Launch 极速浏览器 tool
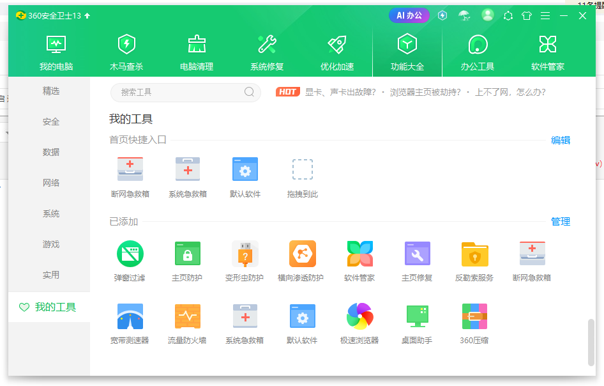604x386 pixels. point(359,323)
